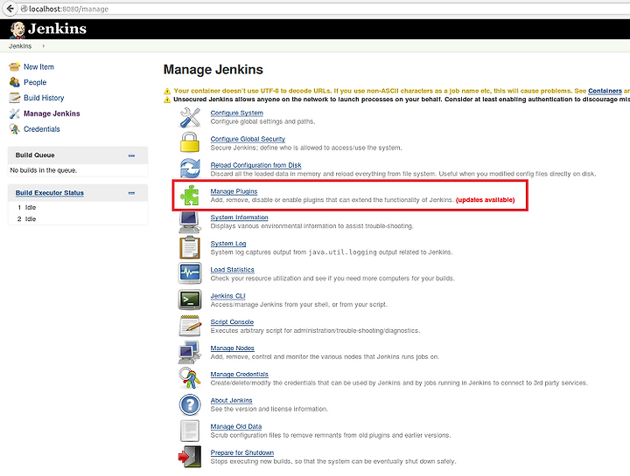Image resolution: width=630 pixels, height=476 pixels.
Task: Click the Build History notepad icon
Action: [15, 98]
